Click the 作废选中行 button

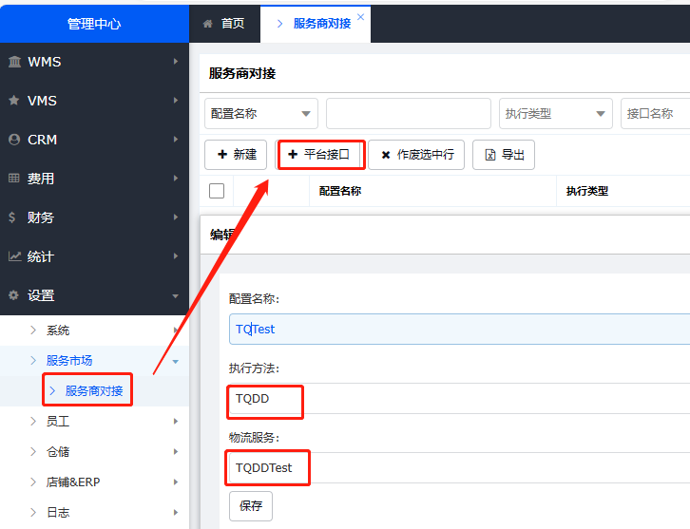[x=416, y=155]
